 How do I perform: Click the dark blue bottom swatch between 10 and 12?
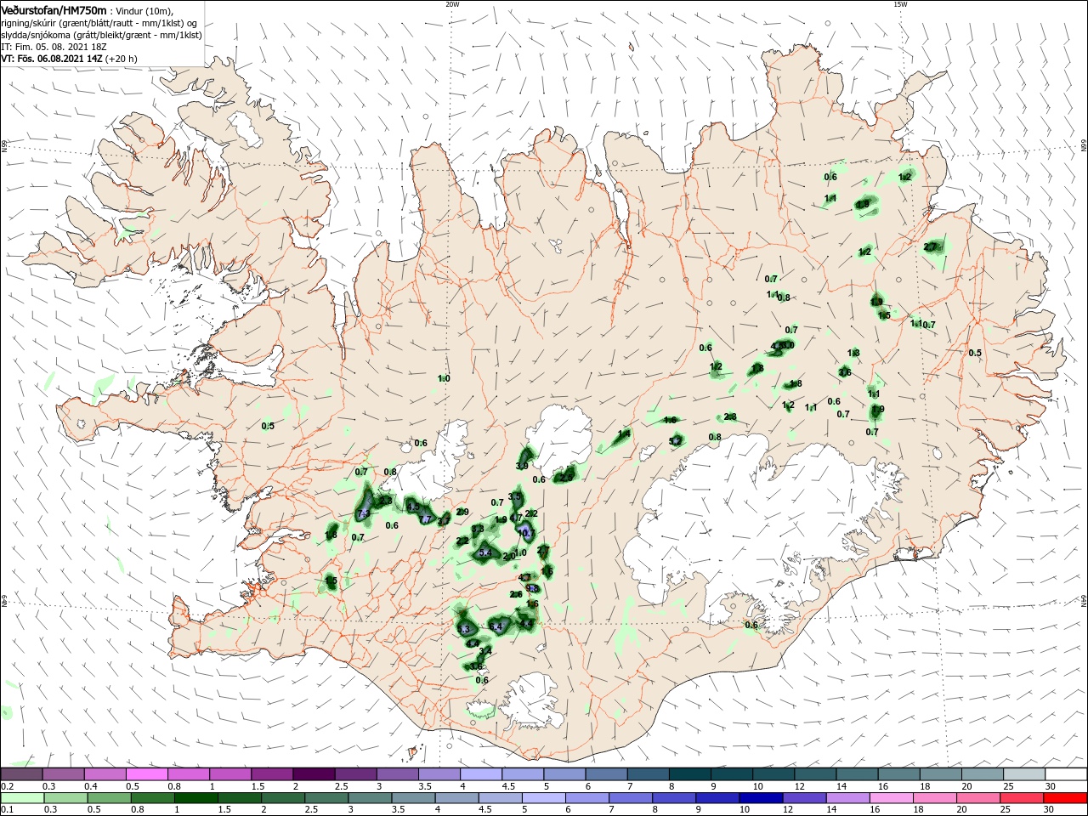tap(762, 798)
